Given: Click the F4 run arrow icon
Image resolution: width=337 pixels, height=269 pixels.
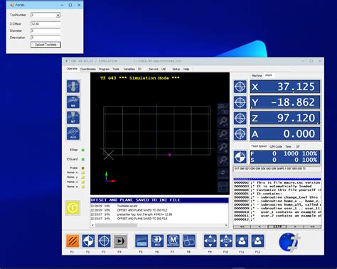Looking at the screenshot, I should click(x=120, y=241).
